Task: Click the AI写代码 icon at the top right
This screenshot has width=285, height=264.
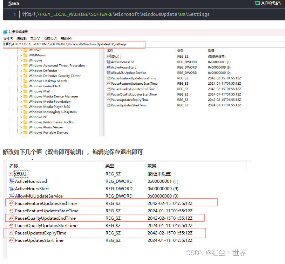Action: (x=257, y=3)
